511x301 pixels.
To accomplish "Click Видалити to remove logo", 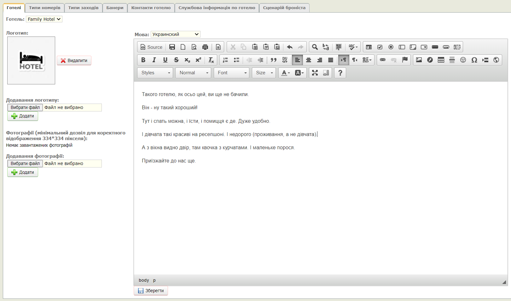I will 74,60.
